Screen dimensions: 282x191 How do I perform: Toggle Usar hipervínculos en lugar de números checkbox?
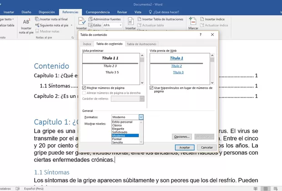coord(151,88)
